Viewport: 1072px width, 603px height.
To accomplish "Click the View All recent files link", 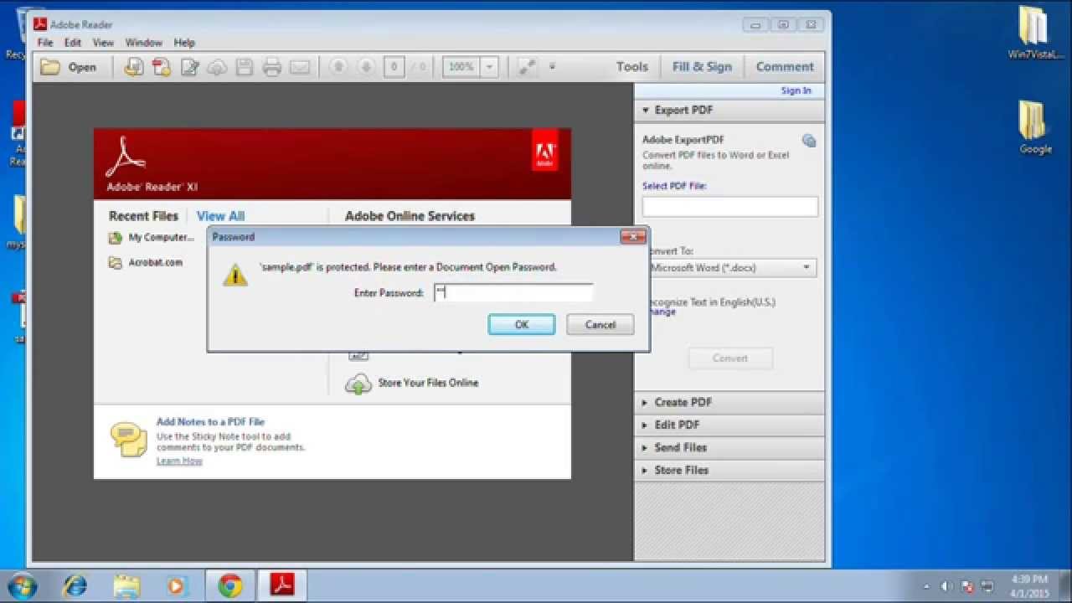I will pyautogui.click(x=220, y=216).
